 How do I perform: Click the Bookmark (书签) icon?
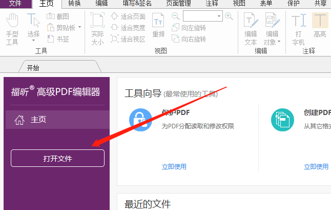[x=51, y=39]
